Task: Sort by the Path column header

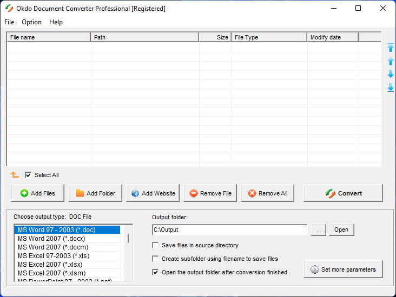Action: 144,37
